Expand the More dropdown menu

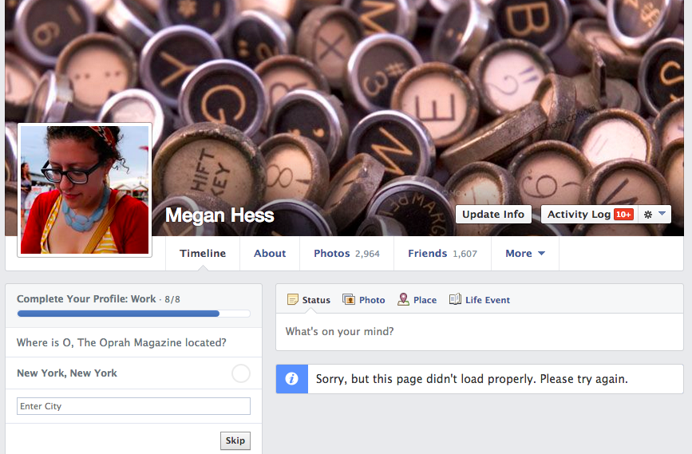[x=524, y=254]
